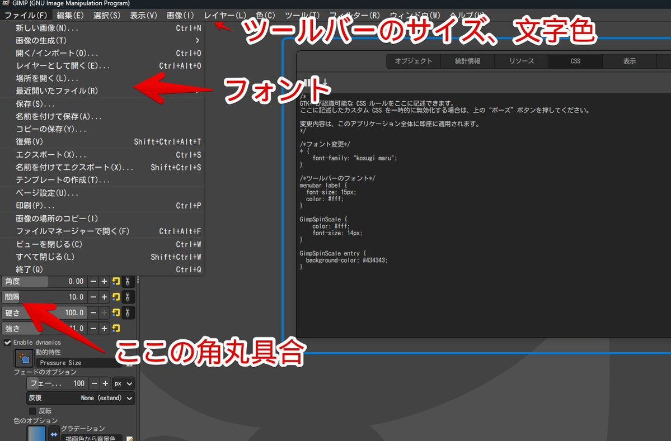Increase 角度 with its plus button
The width and height of the screenshot is (671, 441).
(x=104, y=281)
